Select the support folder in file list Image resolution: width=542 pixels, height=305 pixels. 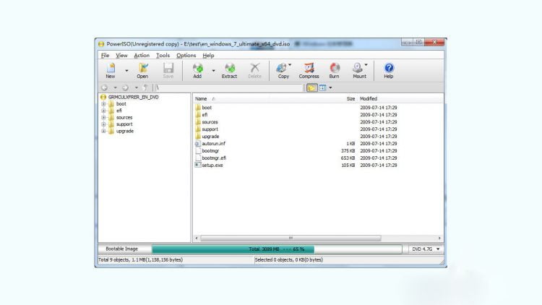pyautogui.click(x=210, y=129)
